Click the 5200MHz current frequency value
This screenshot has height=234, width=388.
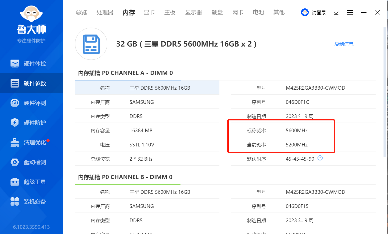(297, 145)
